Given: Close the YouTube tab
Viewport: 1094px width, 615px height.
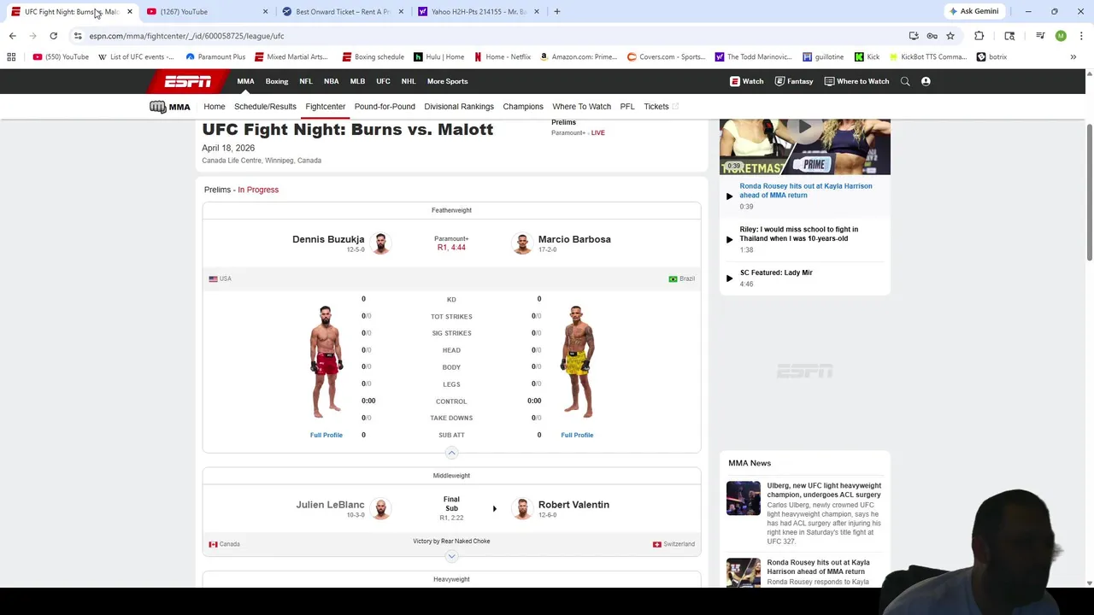Looking at the screenshot, I should 265,11.
